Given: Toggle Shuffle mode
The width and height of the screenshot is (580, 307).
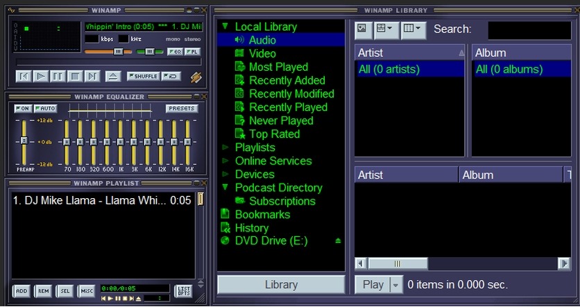Looking at the screenshot, I should 143,76.
